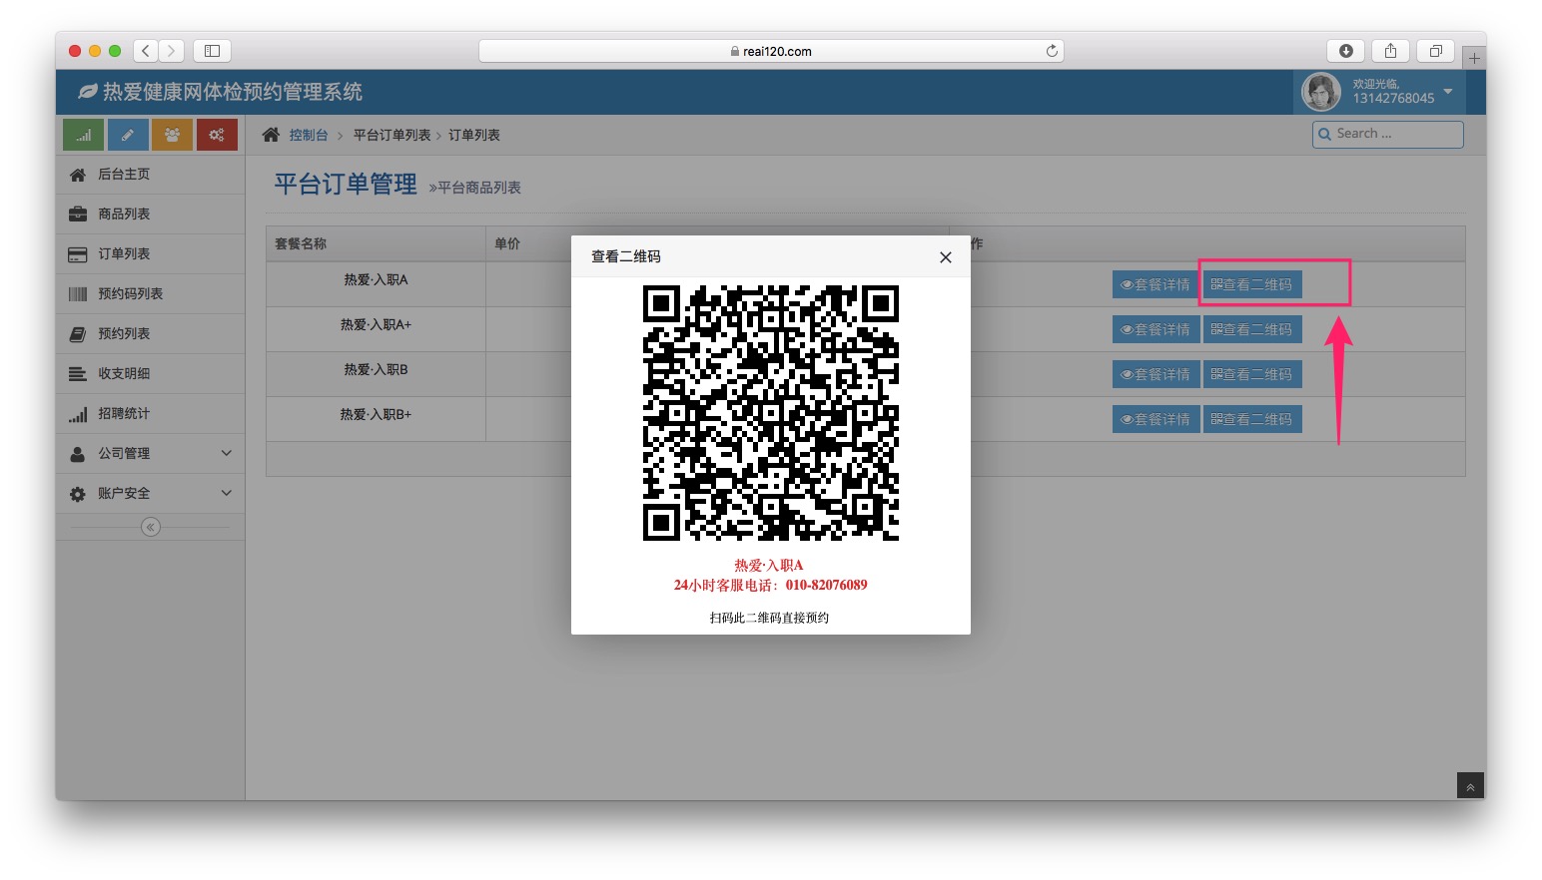
Task: Click the 控制台 breadcrumb link
Action: pyautogui.click(x=309, y=135)
